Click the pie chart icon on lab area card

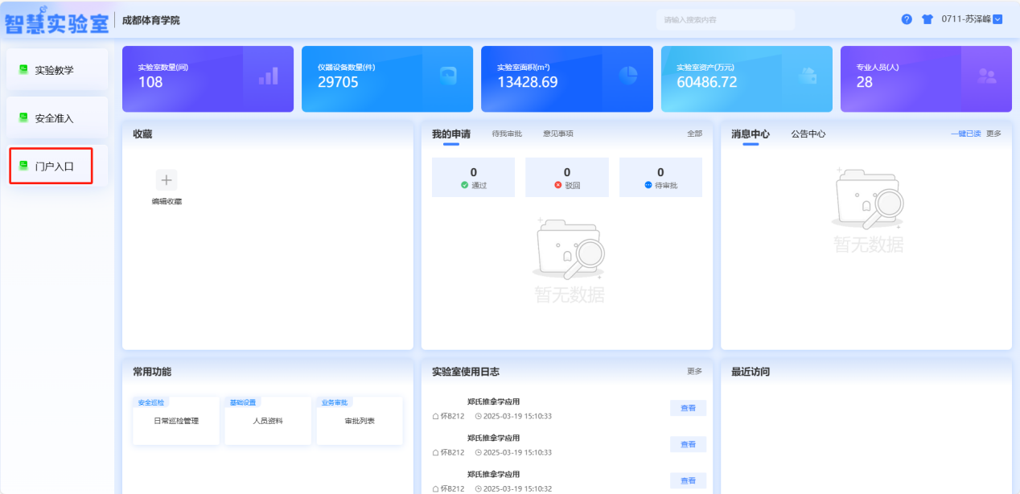[627, 75]
